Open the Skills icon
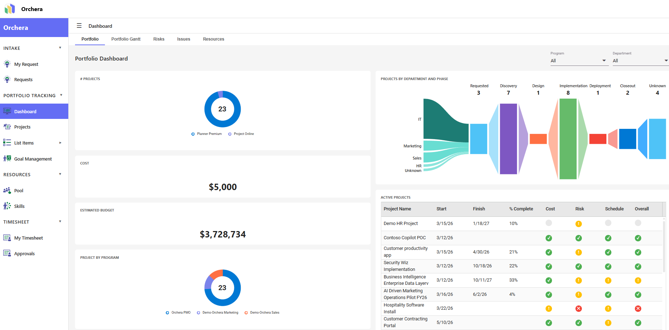 click(7, 206)
